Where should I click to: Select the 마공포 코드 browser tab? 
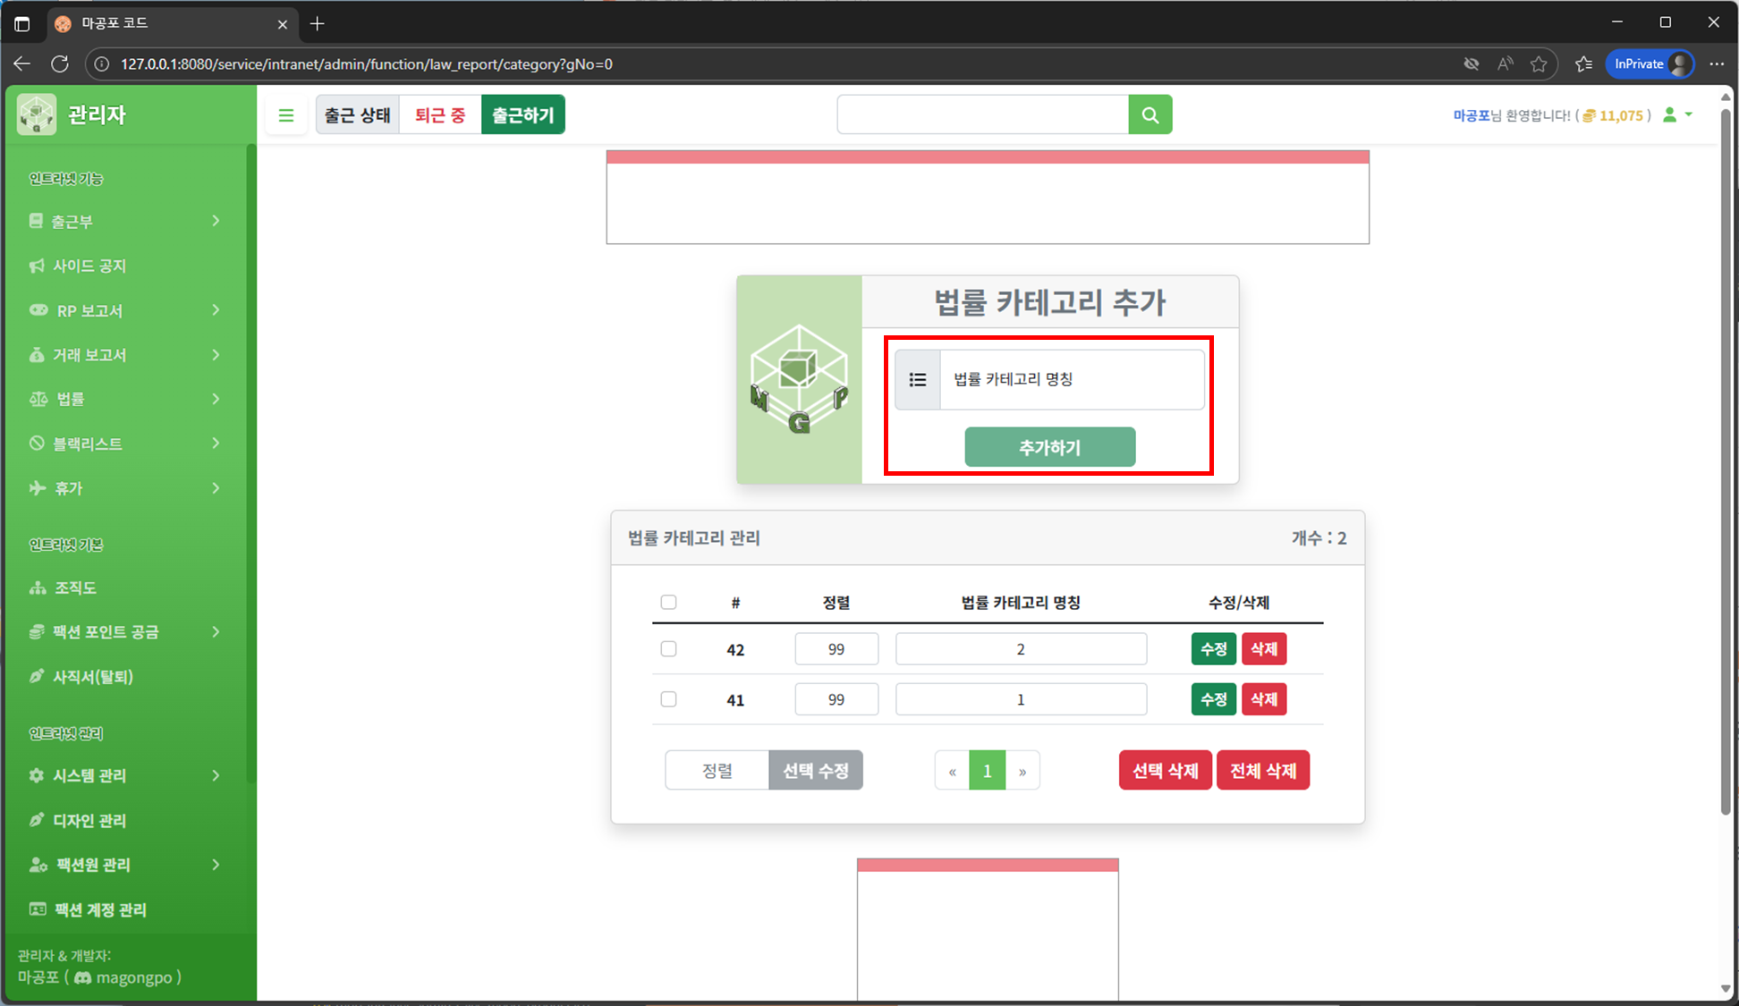pos(171,24)
